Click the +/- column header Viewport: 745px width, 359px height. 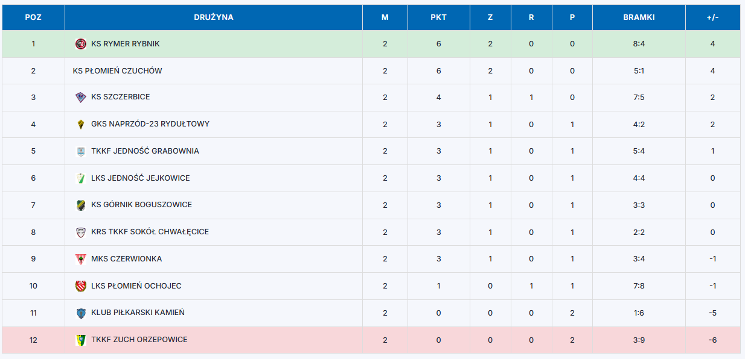click(712, 17)
